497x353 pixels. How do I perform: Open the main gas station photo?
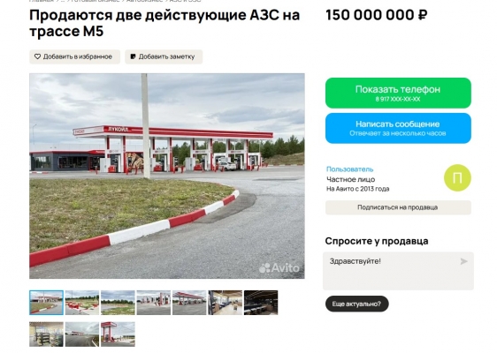(x=167, y=176)
